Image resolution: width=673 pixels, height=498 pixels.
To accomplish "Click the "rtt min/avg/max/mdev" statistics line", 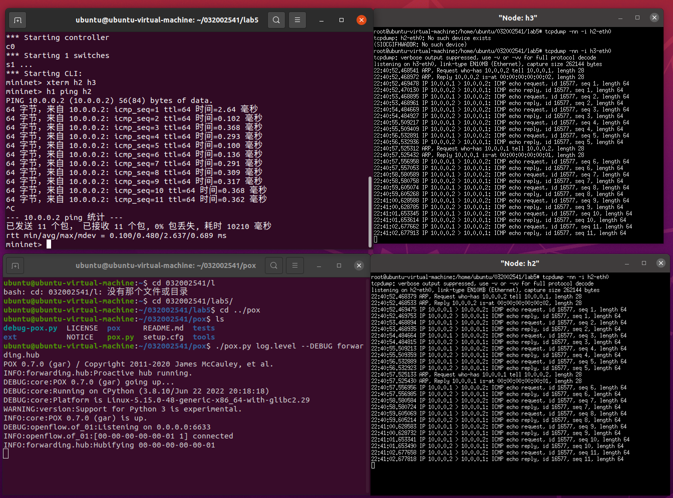I will [x=116, y=235].
